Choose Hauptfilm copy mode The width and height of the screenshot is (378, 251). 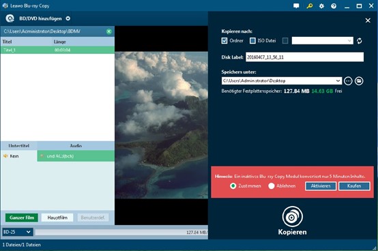[57, 218]
